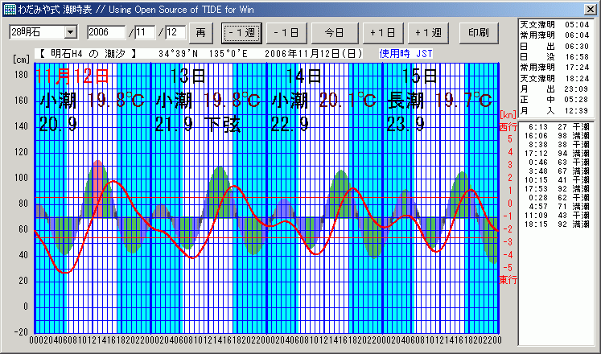Viewport: 601px width, 354px height.
Task: Select the 6:13 干潮 tide entry
Action: tap(558, 127)
